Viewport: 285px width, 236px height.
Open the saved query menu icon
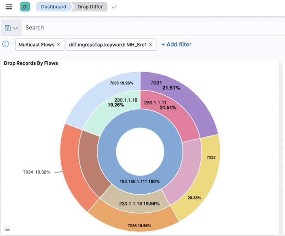click(x=11, y=28)
